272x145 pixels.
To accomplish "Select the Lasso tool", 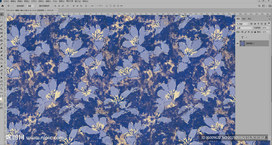I will click(2, 22).
